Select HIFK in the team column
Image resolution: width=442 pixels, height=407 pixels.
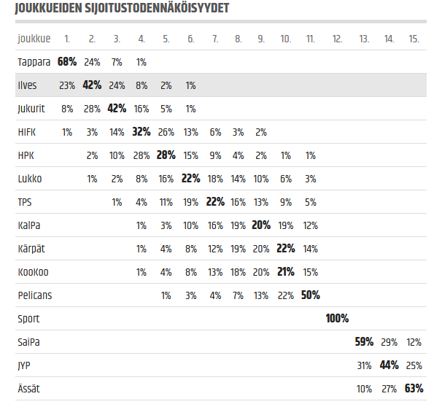click(26, 132)
